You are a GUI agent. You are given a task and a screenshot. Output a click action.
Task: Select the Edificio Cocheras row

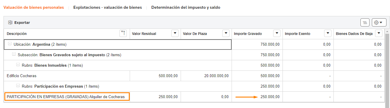click(x=194, y=76)
